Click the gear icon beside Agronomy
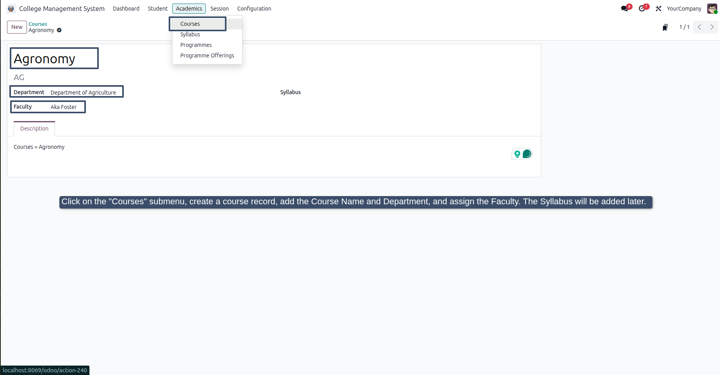The image size is (720, 375). pos(59,30)
